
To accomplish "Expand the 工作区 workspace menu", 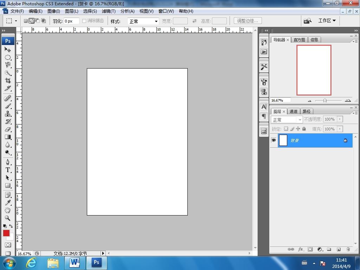I will pos(327,21).
